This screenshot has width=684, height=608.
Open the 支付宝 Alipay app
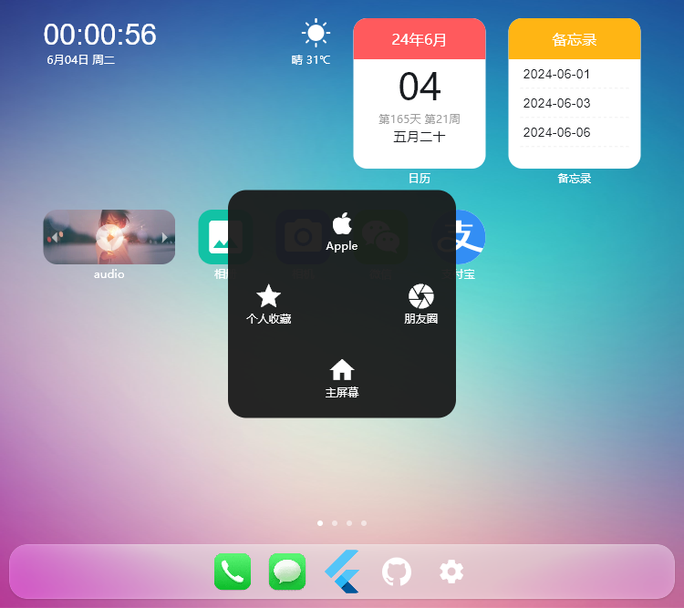click(471, 237)
